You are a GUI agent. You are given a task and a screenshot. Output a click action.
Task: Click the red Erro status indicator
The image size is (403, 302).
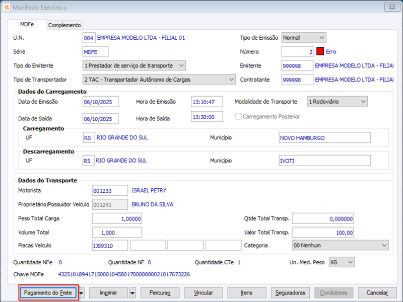coord(320,51)
